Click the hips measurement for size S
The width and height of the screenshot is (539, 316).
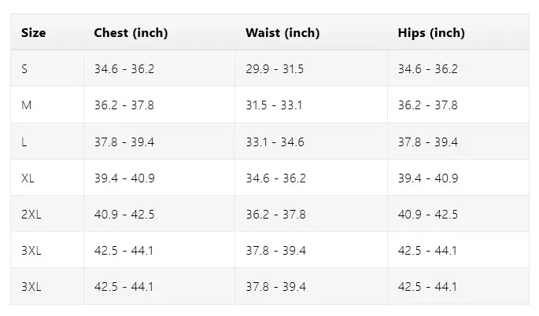[x=427, y=69]
